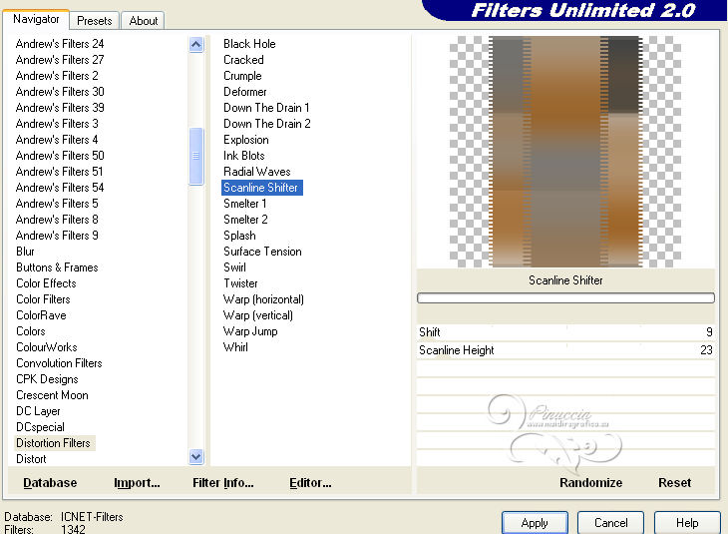Screen dimensions: 728x534
Task: Select CPK Designs category
Action: [x=47, y=379]
